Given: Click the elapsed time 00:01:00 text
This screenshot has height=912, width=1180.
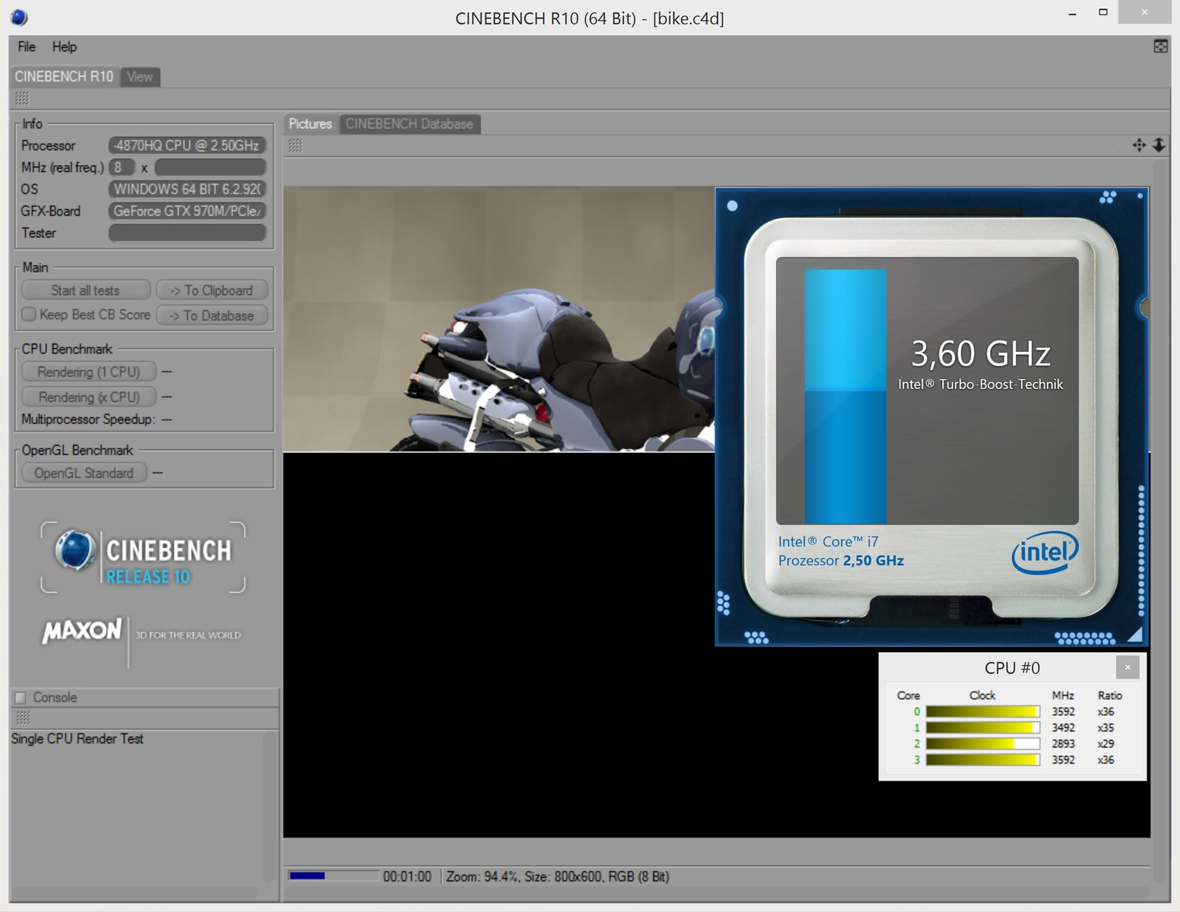Looking at the screenshot, I should pos(407,876).
